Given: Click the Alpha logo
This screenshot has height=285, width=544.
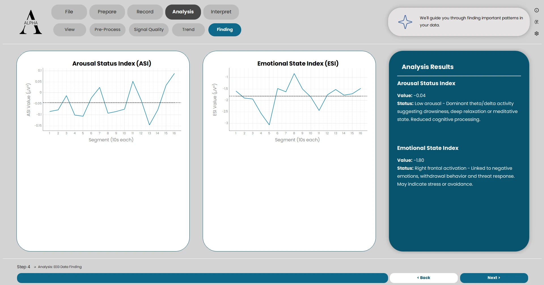Looking at the screenshot, I should tap(31, 22).
